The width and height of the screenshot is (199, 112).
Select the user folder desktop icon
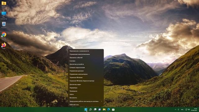click(x=4, y=4)
